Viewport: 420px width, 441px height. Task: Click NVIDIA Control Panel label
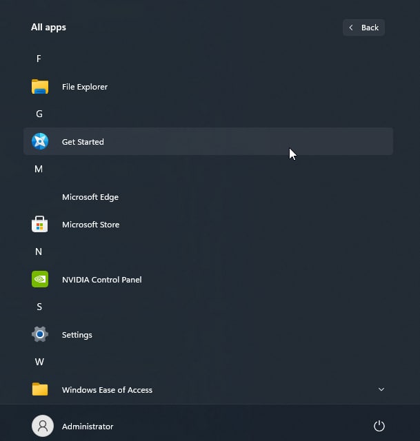coord(102,280)
